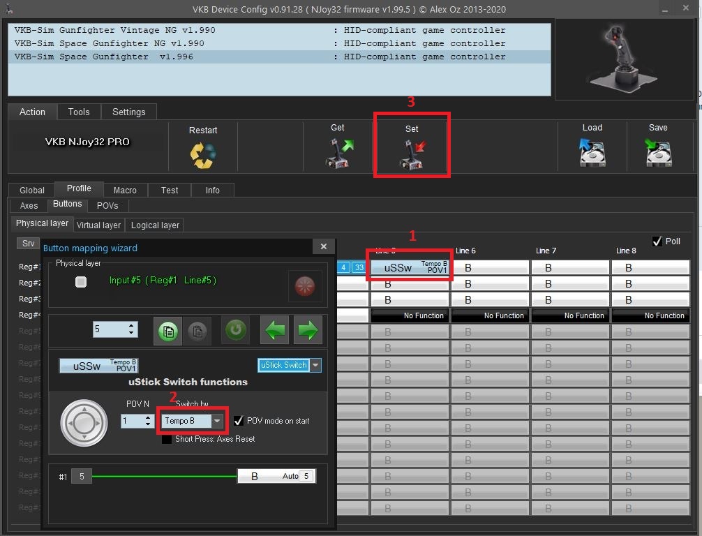
Task: Select VKB-Sim Gunfighter Vintage NG v1.990 device
Action: 279,30
